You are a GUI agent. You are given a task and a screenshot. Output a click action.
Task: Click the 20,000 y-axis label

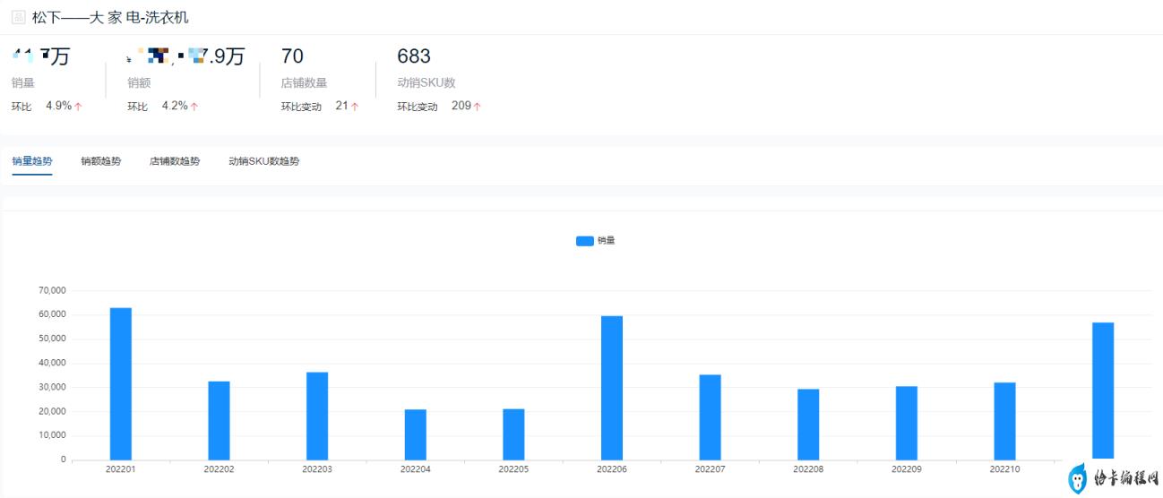(51, 412)
